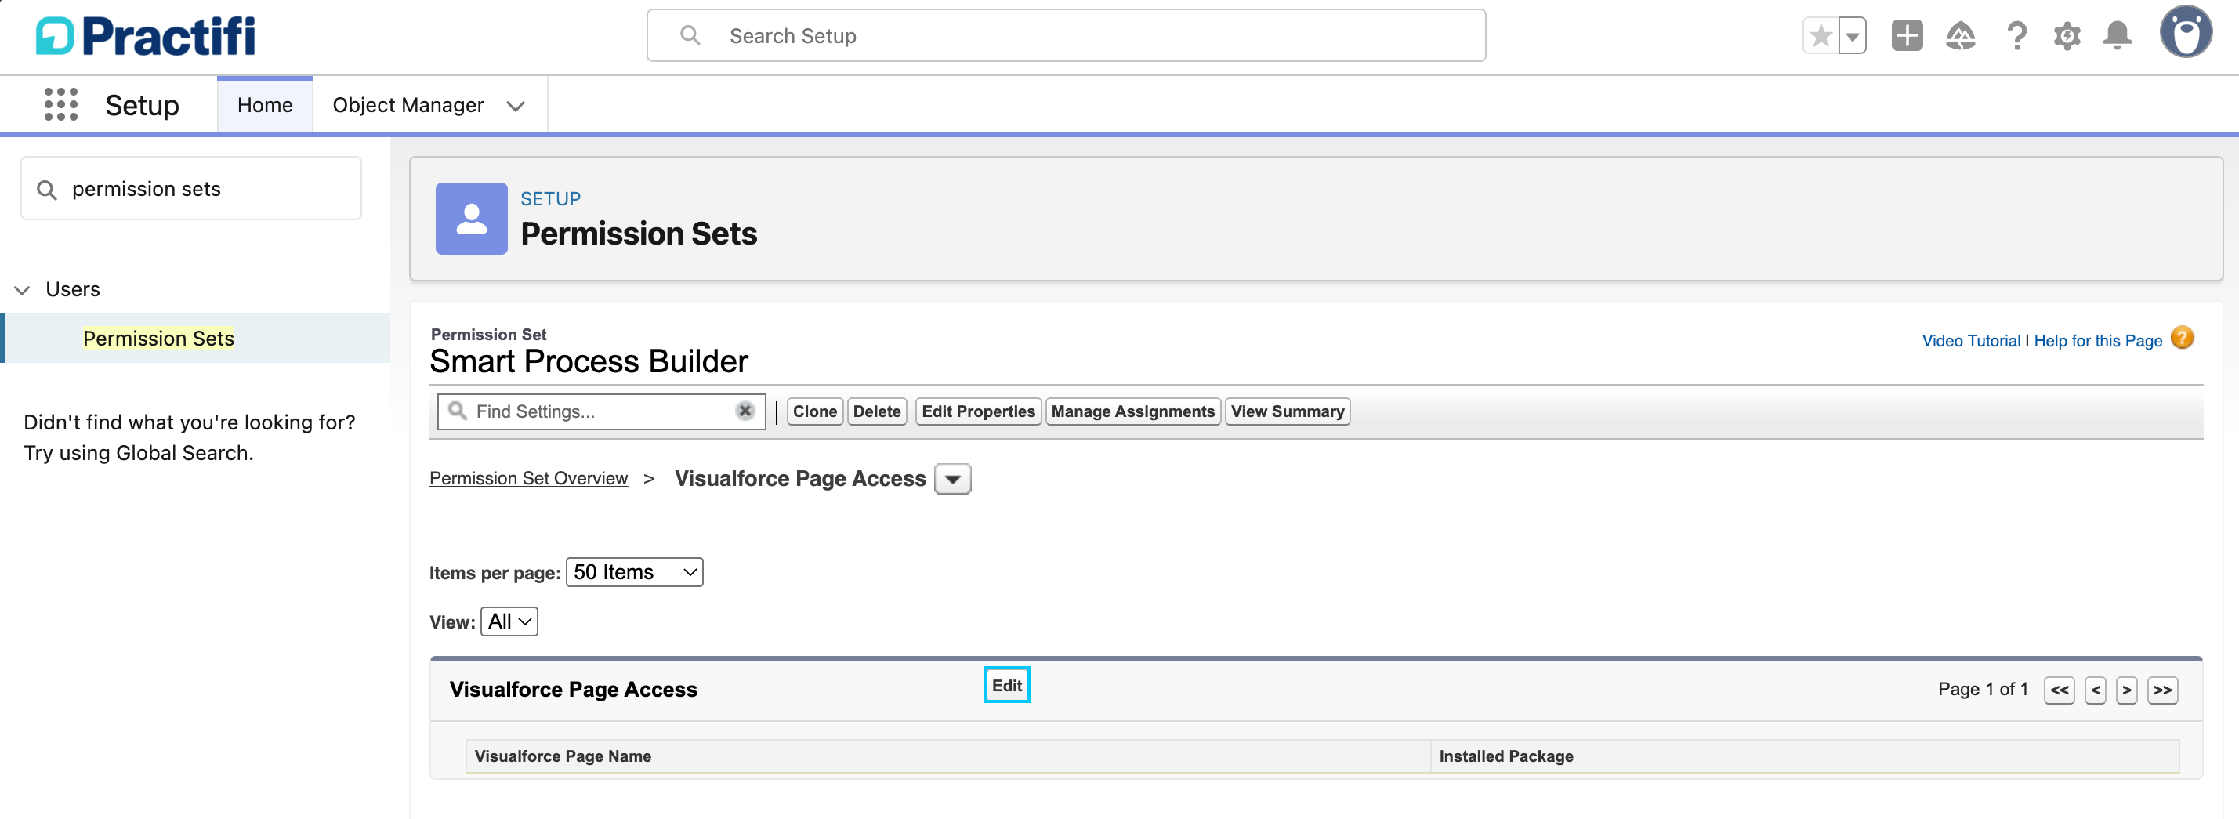This screenshot has width=2239, height=819.
Task: Click the Permission Sets page header icon
Action: (x=471, y=218)
